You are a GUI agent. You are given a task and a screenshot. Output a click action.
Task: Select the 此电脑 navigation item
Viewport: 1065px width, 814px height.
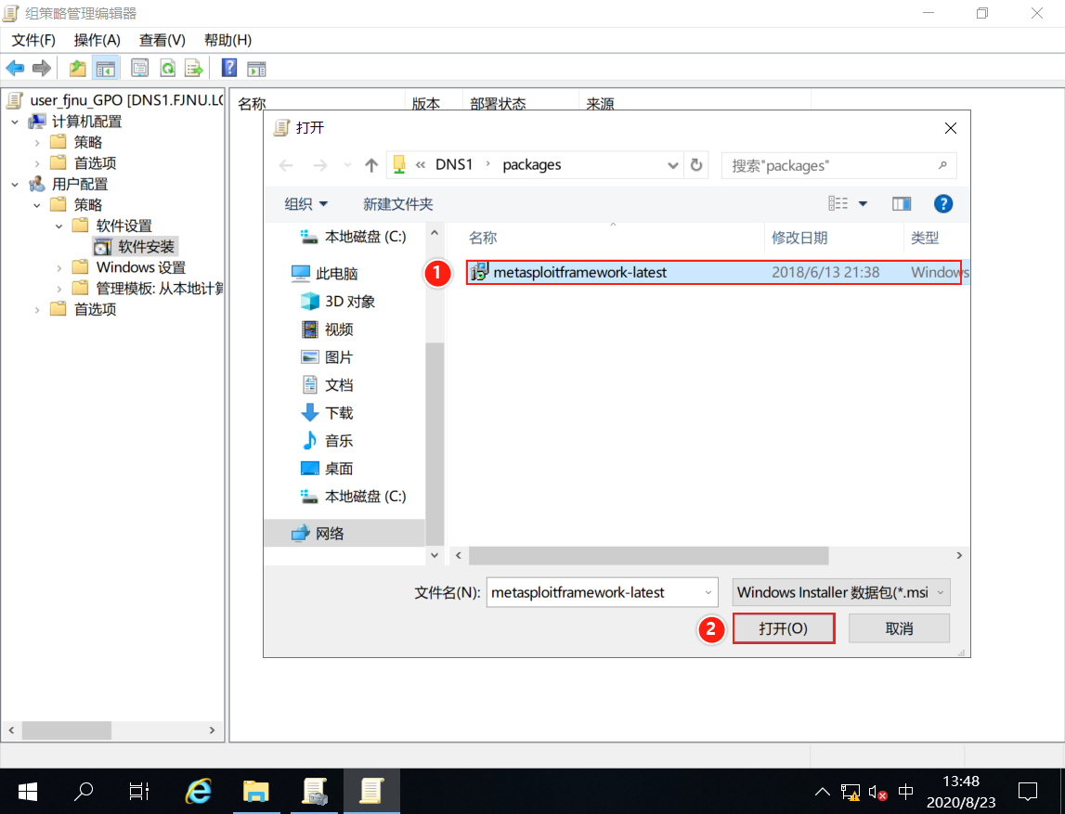pyautogui.click(x=324, y=274)
